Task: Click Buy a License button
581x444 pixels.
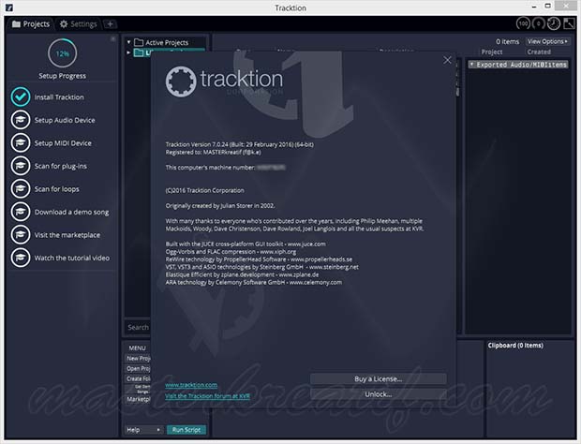Action: [x=378, y=378]
